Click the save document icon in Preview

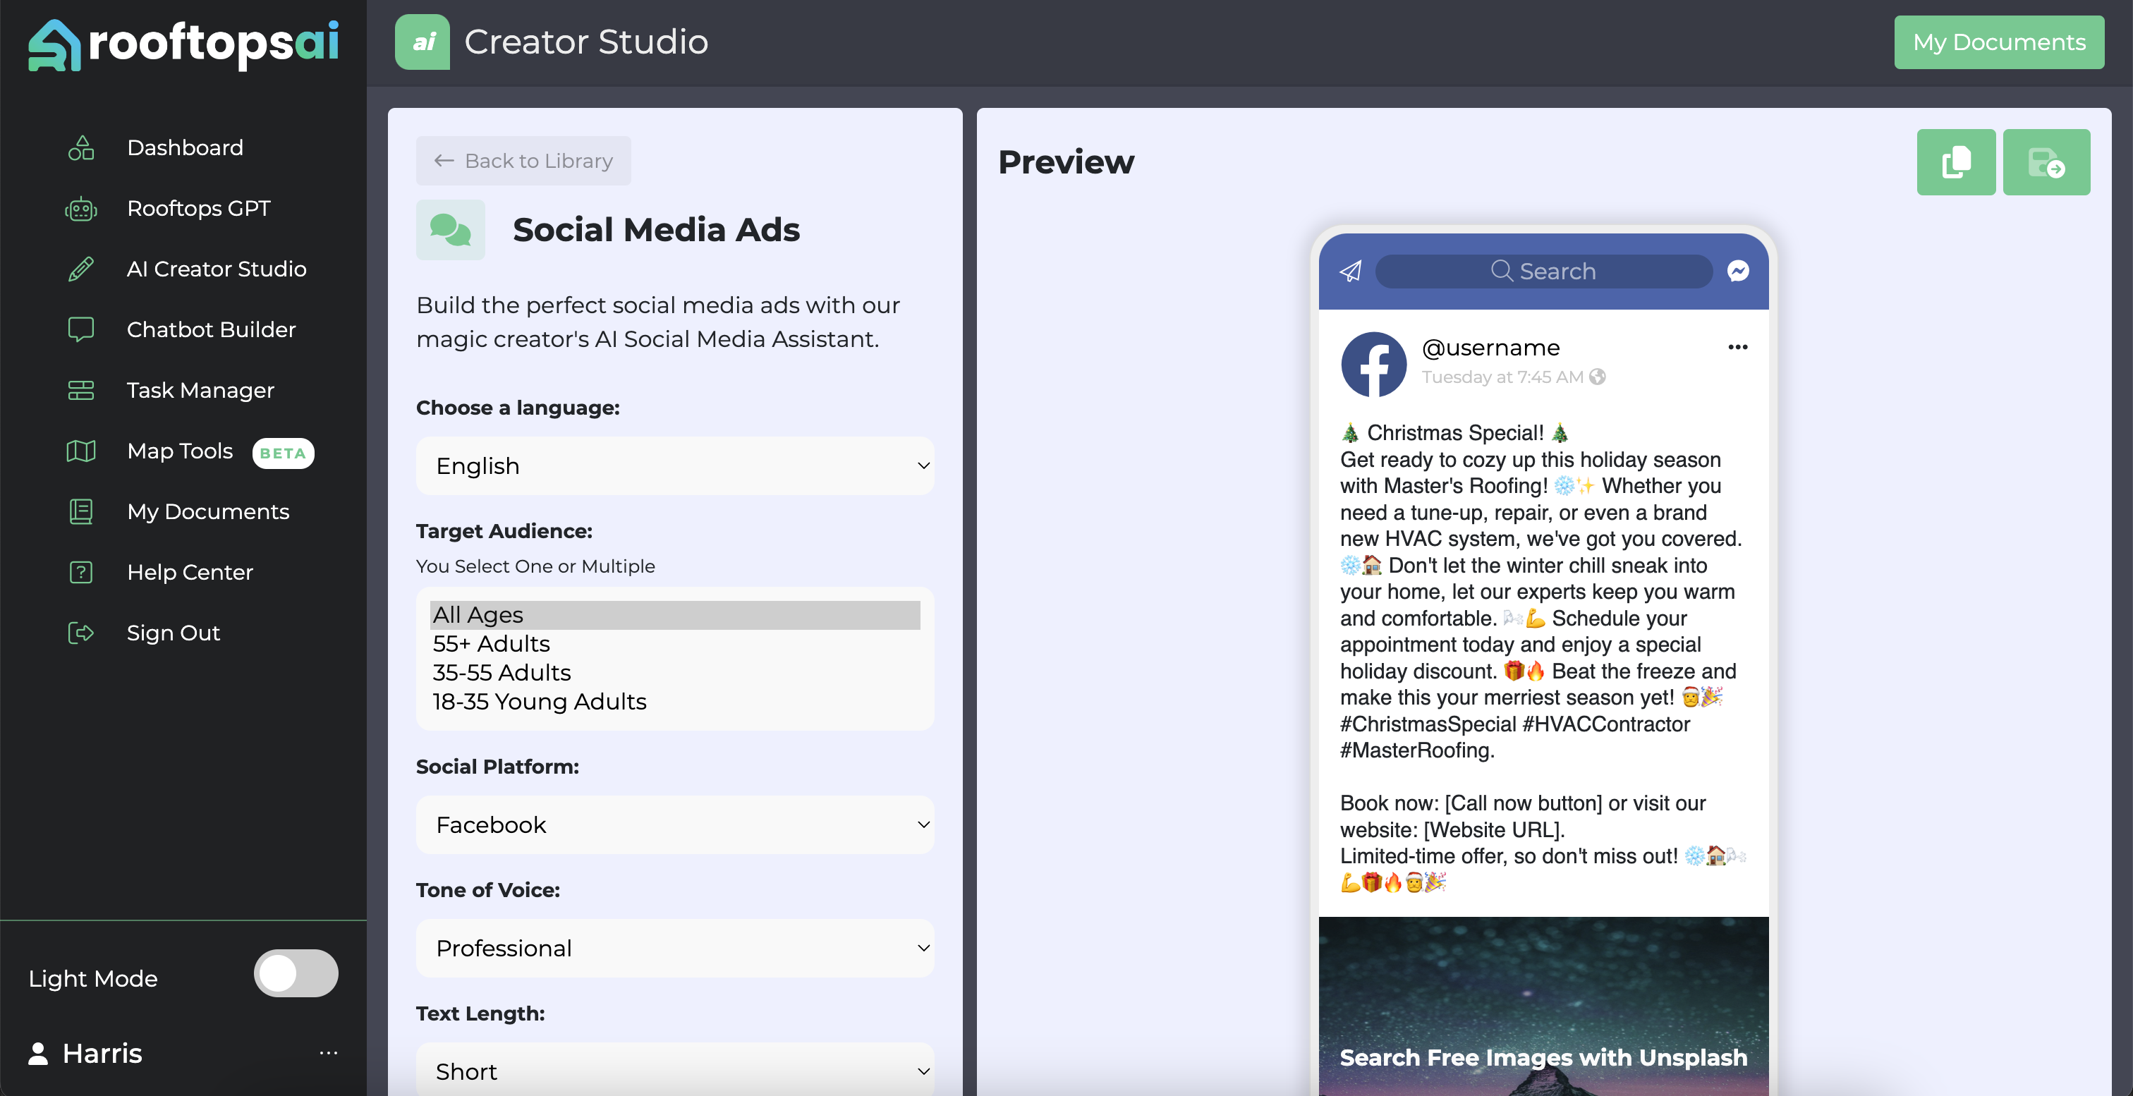click(2046, 162)
